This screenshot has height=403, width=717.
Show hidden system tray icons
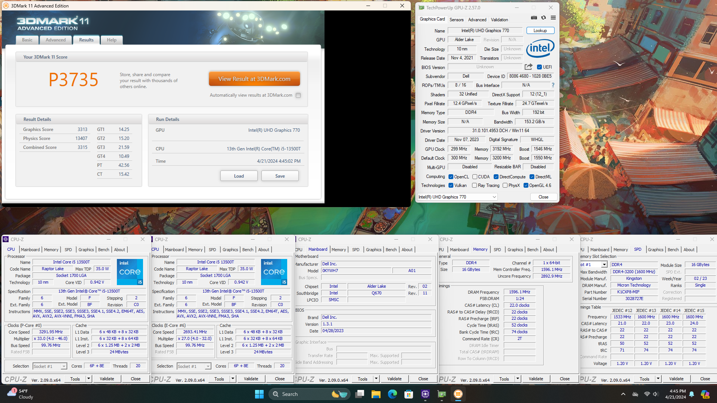623,394
